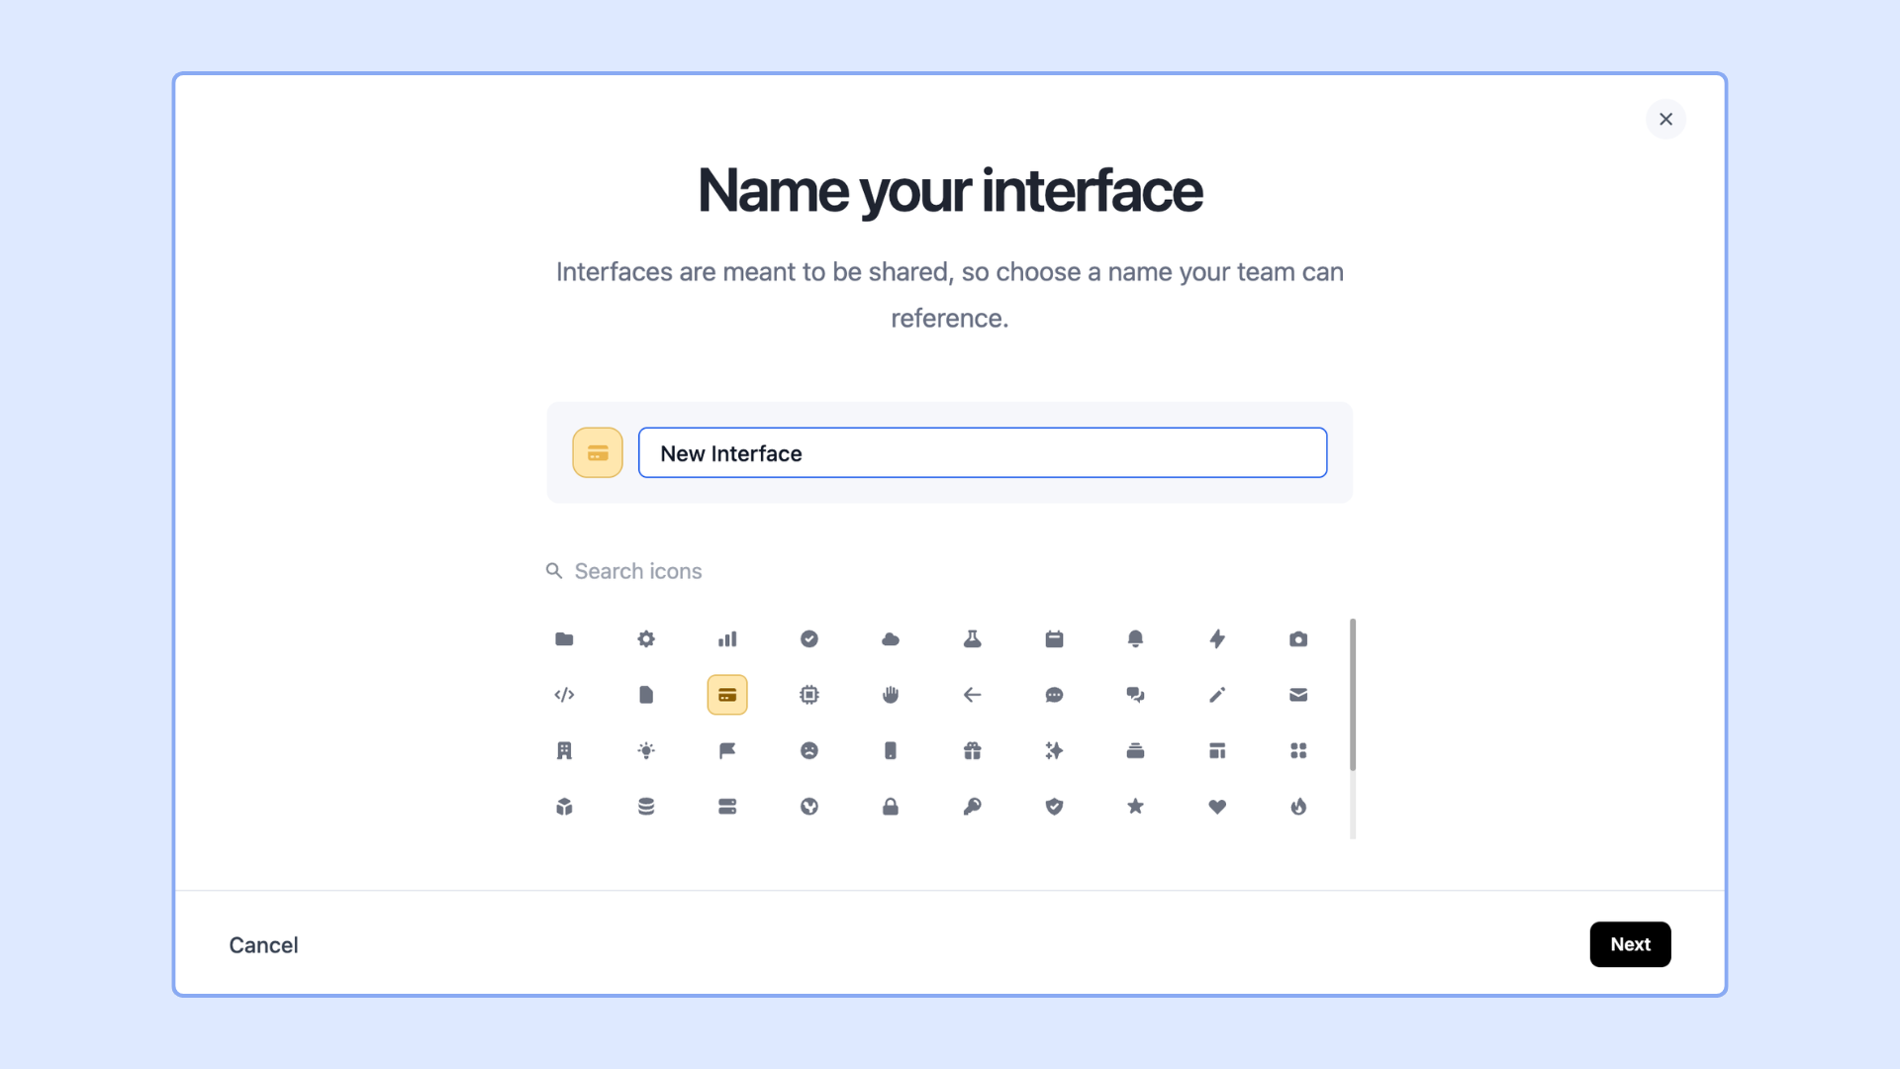
Task: Select the folder icon
Action: (x=564, y=639)
